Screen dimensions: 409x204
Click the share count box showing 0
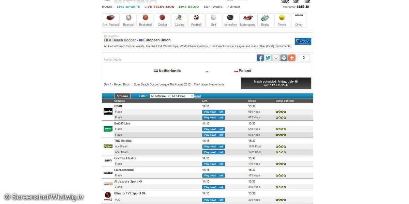point(304,58)
